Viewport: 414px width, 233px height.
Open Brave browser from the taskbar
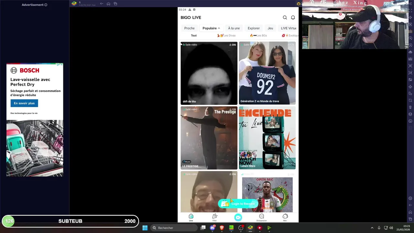click(x=222, y=228)
